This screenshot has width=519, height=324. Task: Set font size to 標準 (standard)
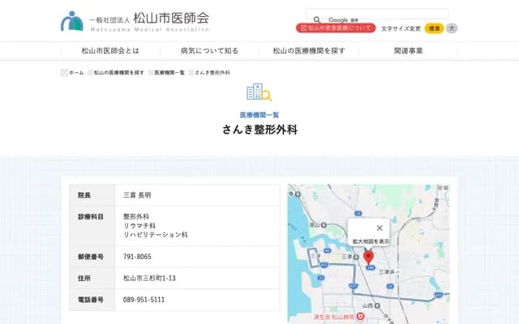click(x=435, y=28)
